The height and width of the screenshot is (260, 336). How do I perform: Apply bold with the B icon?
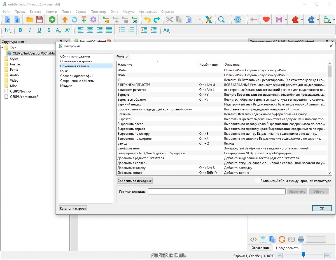point(20,30)
